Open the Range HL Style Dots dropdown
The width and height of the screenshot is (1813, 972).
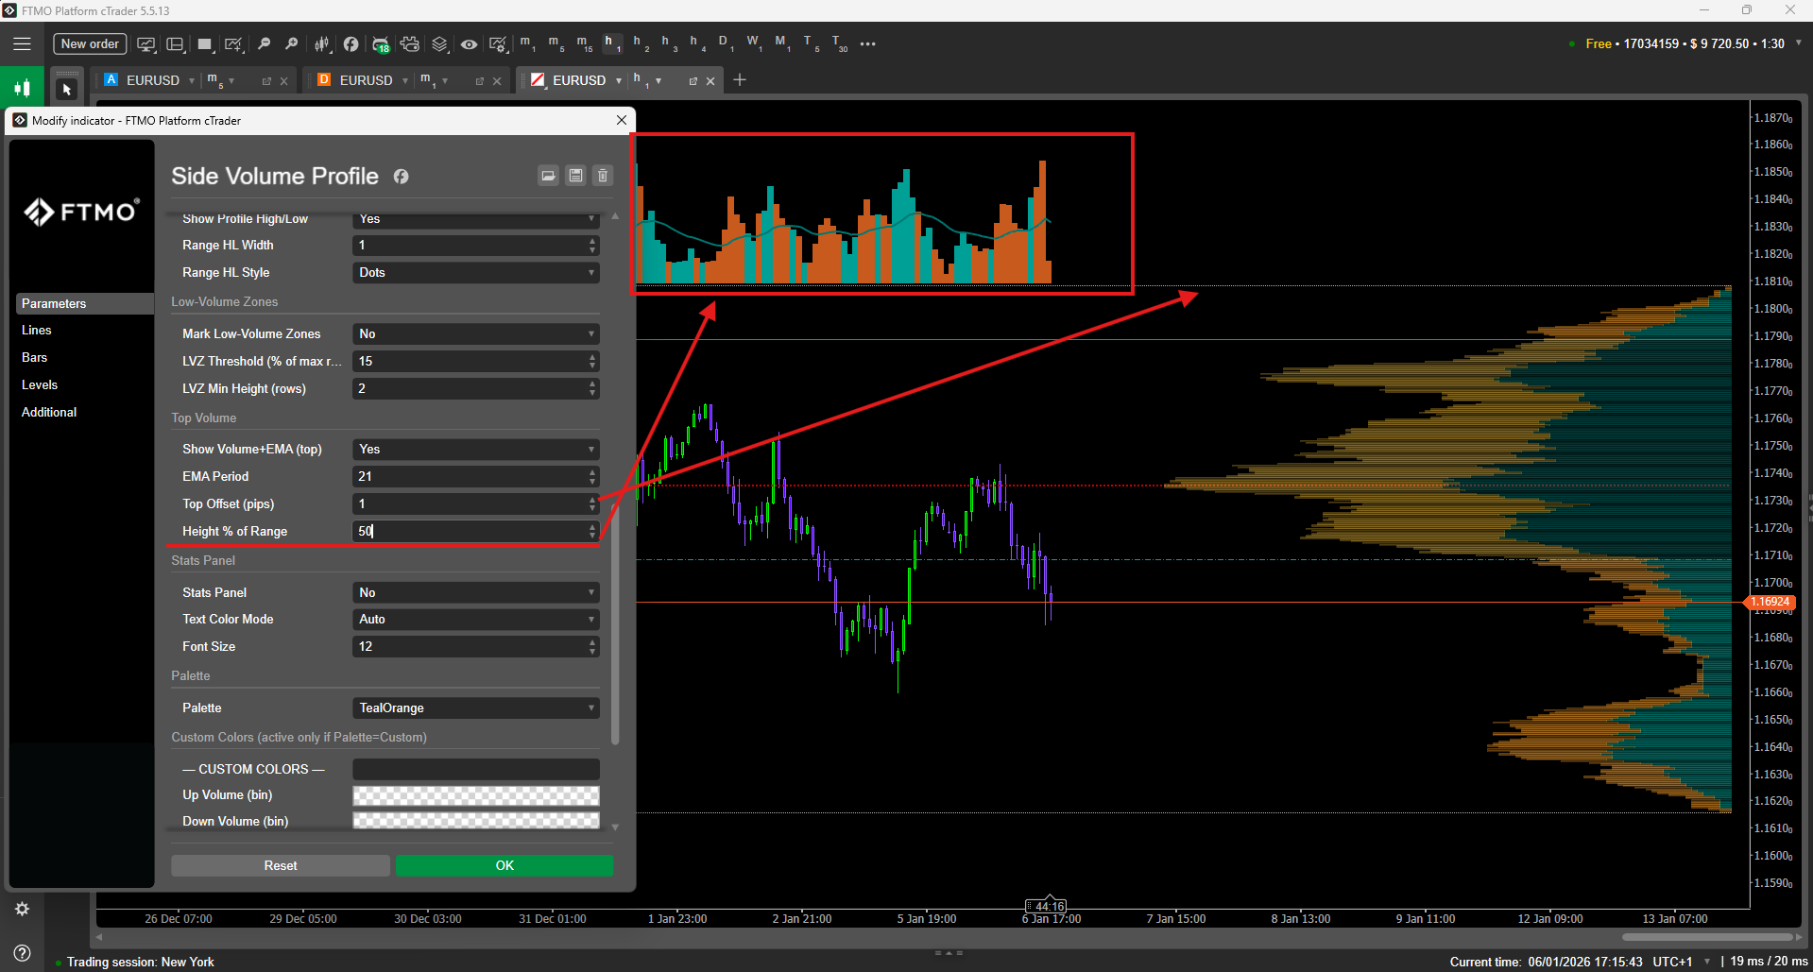point(476,272)
